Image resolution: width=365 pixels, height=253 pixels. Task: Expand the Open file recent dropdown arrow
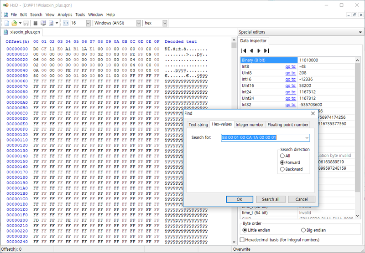pos(20,23)
